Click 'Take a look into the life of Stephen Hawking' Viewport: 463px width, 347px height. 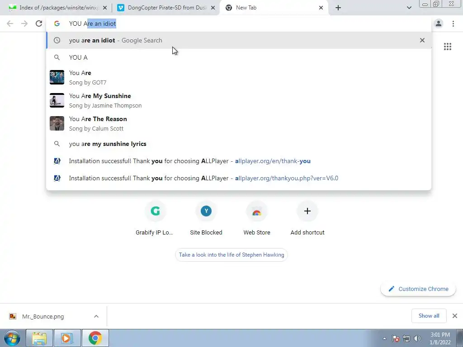pyautogui.click(x=231, y=255)
